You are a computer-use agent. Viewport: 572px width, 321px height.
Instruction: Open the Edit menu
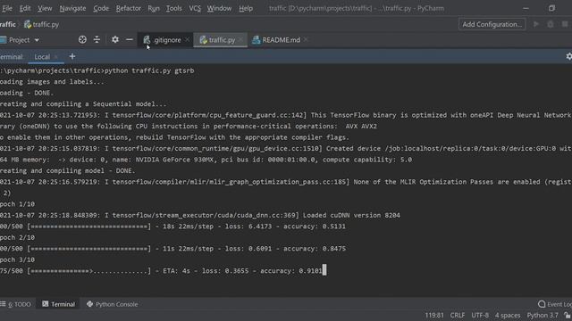(25, 8)
